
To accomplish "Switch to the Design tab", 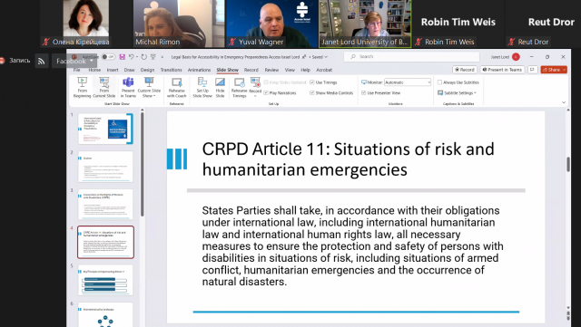I will coord(147,70).
